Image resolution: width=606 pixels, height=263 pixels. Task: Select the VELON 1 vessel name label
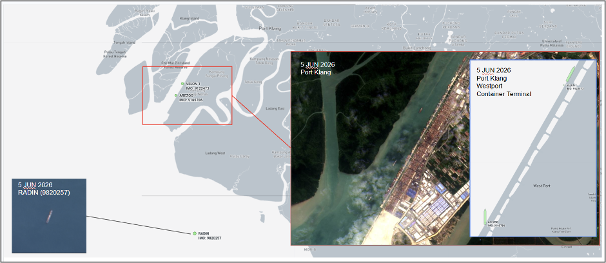pyautogui.click(x=193, y=84)
